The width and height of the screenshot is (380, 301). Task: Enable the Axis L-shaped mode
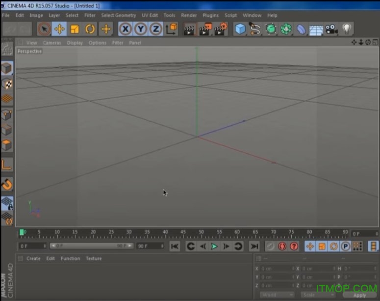click(7, 164)
